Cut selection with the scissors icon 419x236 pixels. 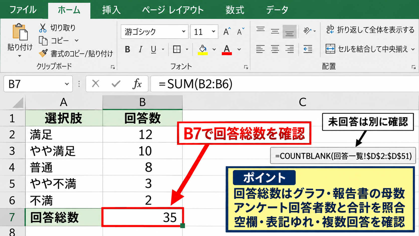43,28
